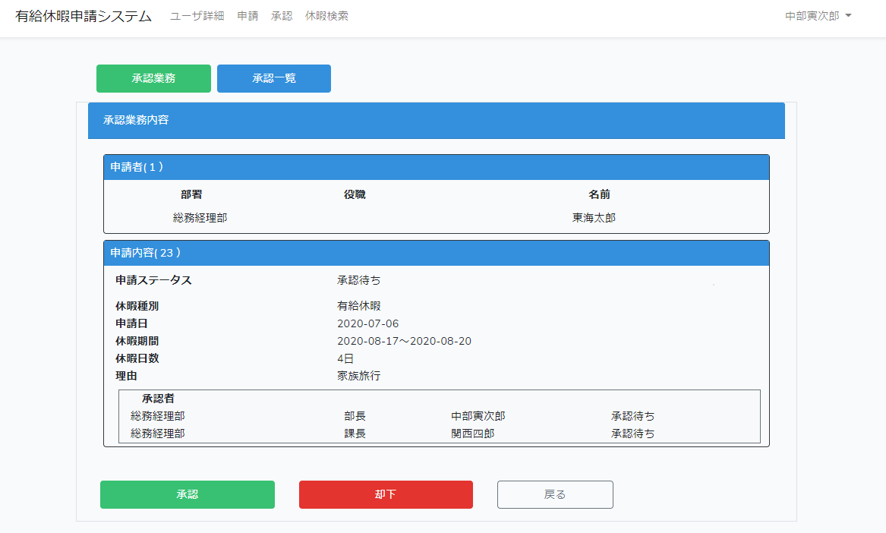886x533 pixels.
Task: Go to the 申請 navigation item
Action: click(x=248, y=17)
